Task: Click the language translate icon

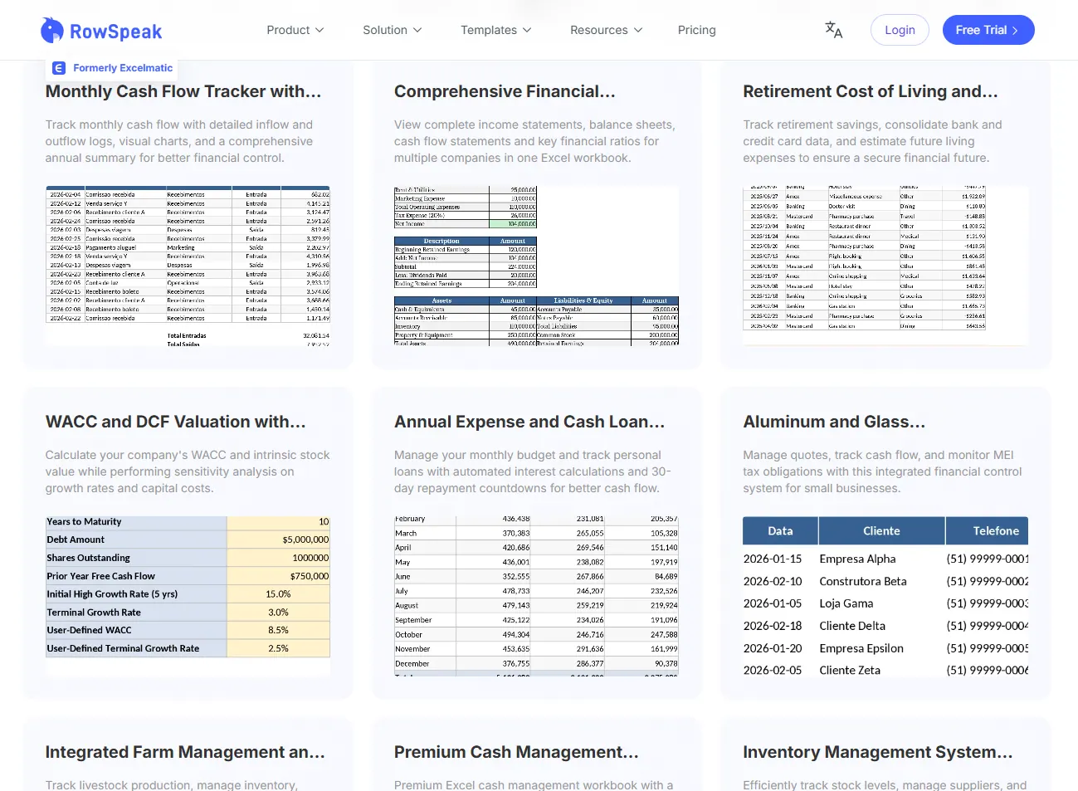Action: [x=833, y=30]
